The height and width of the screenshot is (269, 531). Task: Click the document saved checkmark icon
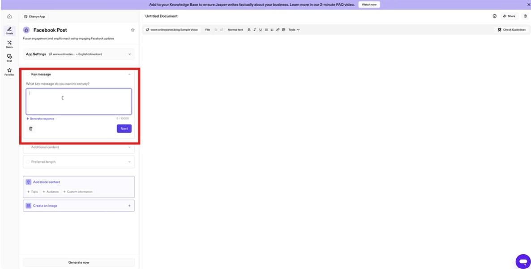(494, 16)
